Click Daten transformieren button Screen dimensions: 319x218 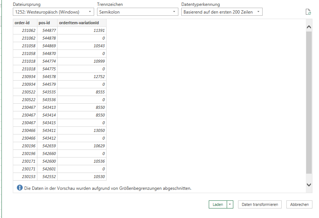(260, 204)
